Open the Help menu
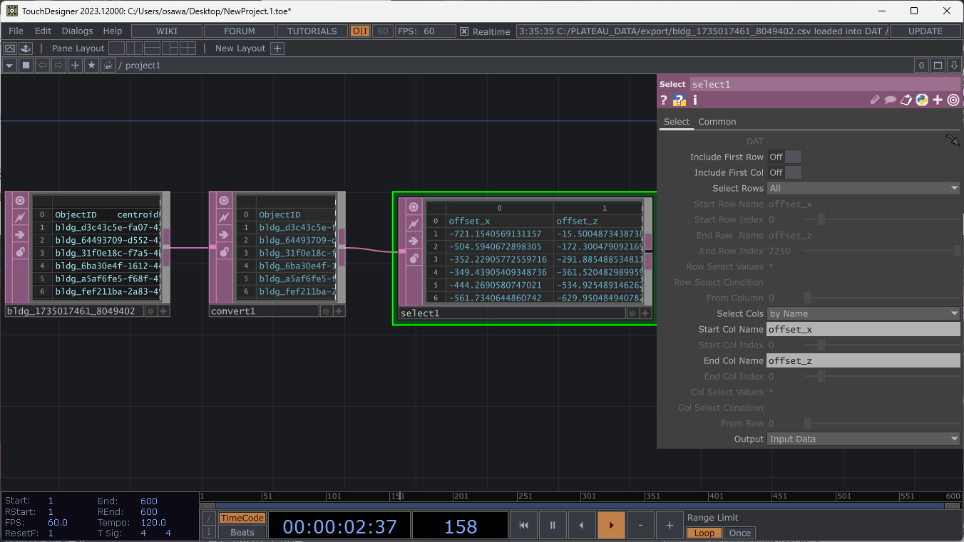 (x=113, y=31)
